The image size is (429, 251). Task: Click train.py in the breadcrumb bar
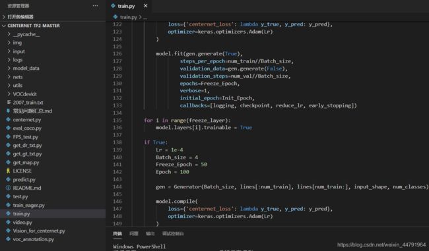click(128, 17)
